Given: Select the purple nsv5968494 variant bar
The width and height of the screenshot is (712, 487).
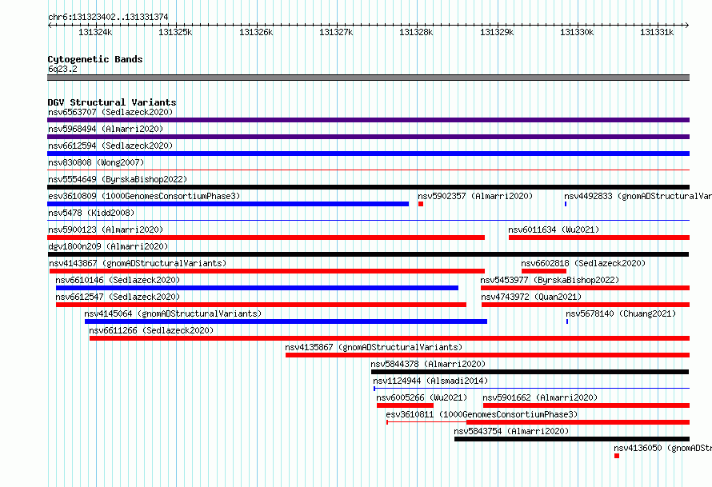Looking at the screenshot, I should coord(368,137).
